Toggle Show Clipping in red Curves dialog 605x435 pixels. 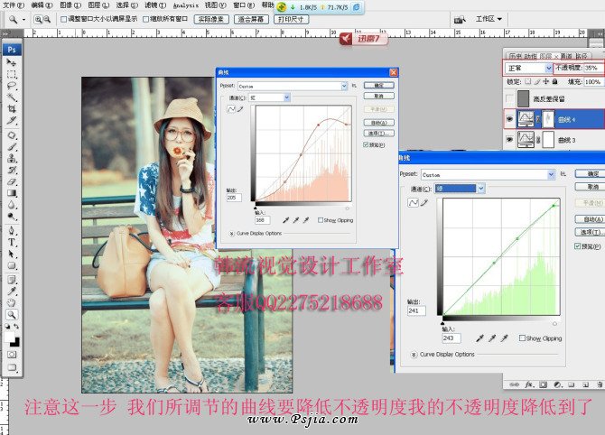(x=321, y=220)
